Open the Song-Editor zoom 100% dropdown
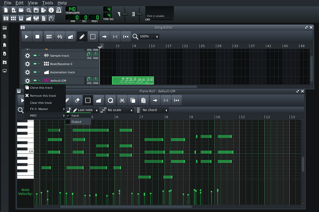 pos(149,37)
